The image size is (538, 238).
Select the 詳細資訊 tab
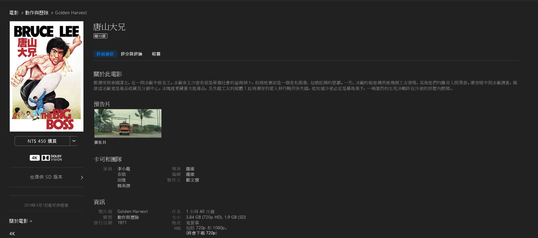click(x=105, y=54)
